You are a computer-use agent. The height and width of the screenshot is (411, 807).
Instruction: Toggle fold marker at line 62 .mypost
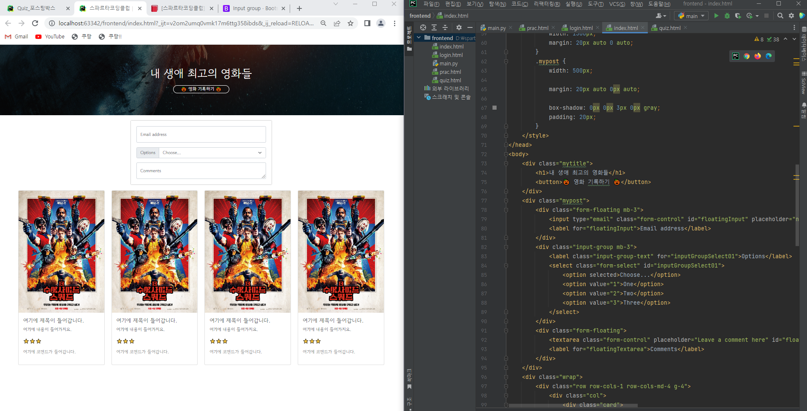pyautogui.click(x=506, y=61)
